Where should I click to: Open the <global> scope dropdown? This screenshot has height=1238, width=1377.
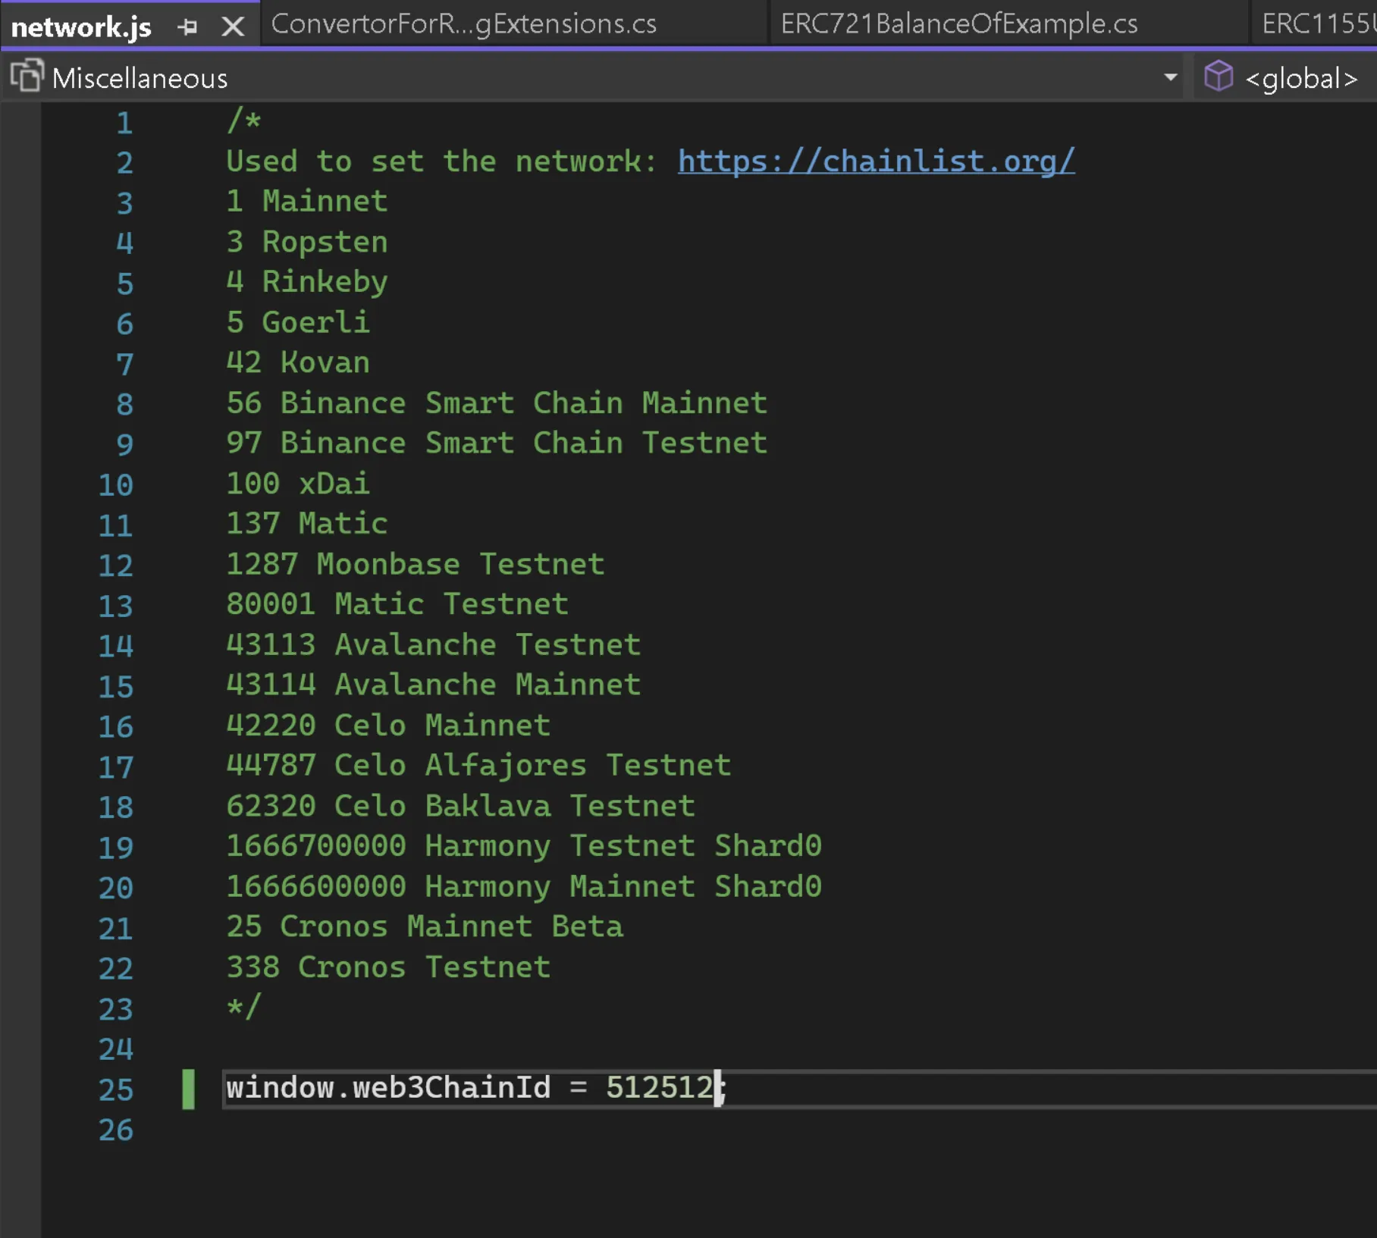pyautogui.click(x=1301, y=78)
